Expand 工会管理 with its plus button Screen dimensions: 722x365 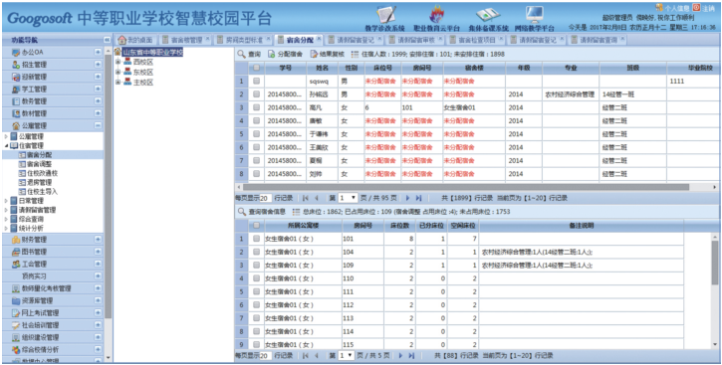(98, 264)
